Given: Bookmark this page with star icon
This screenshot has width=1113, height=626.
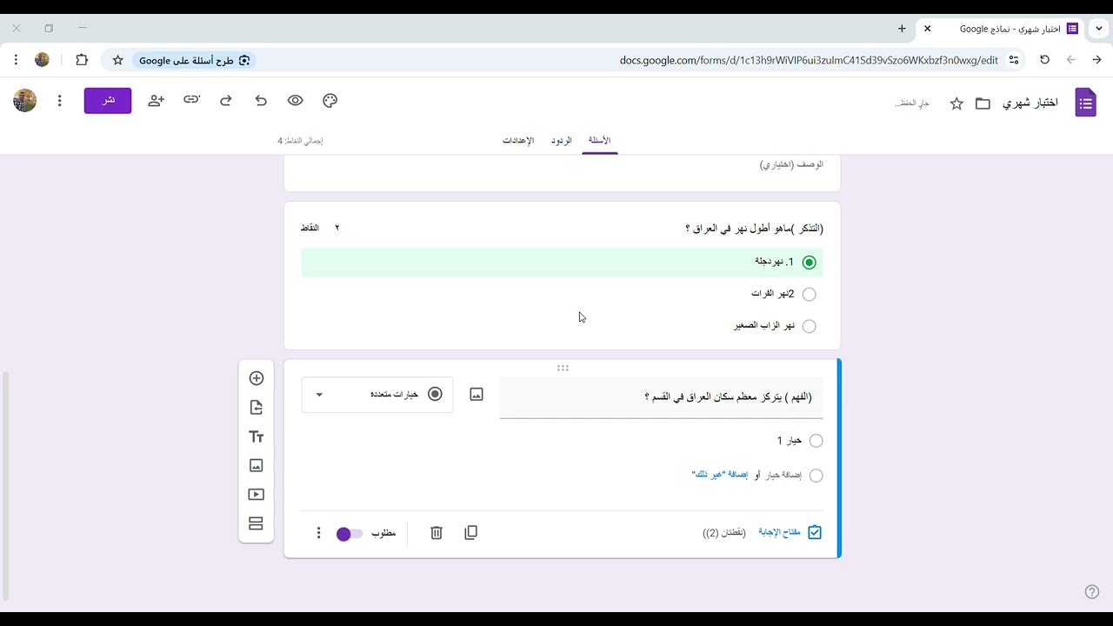Looking at the screenshot, I should tap(118, 60).
